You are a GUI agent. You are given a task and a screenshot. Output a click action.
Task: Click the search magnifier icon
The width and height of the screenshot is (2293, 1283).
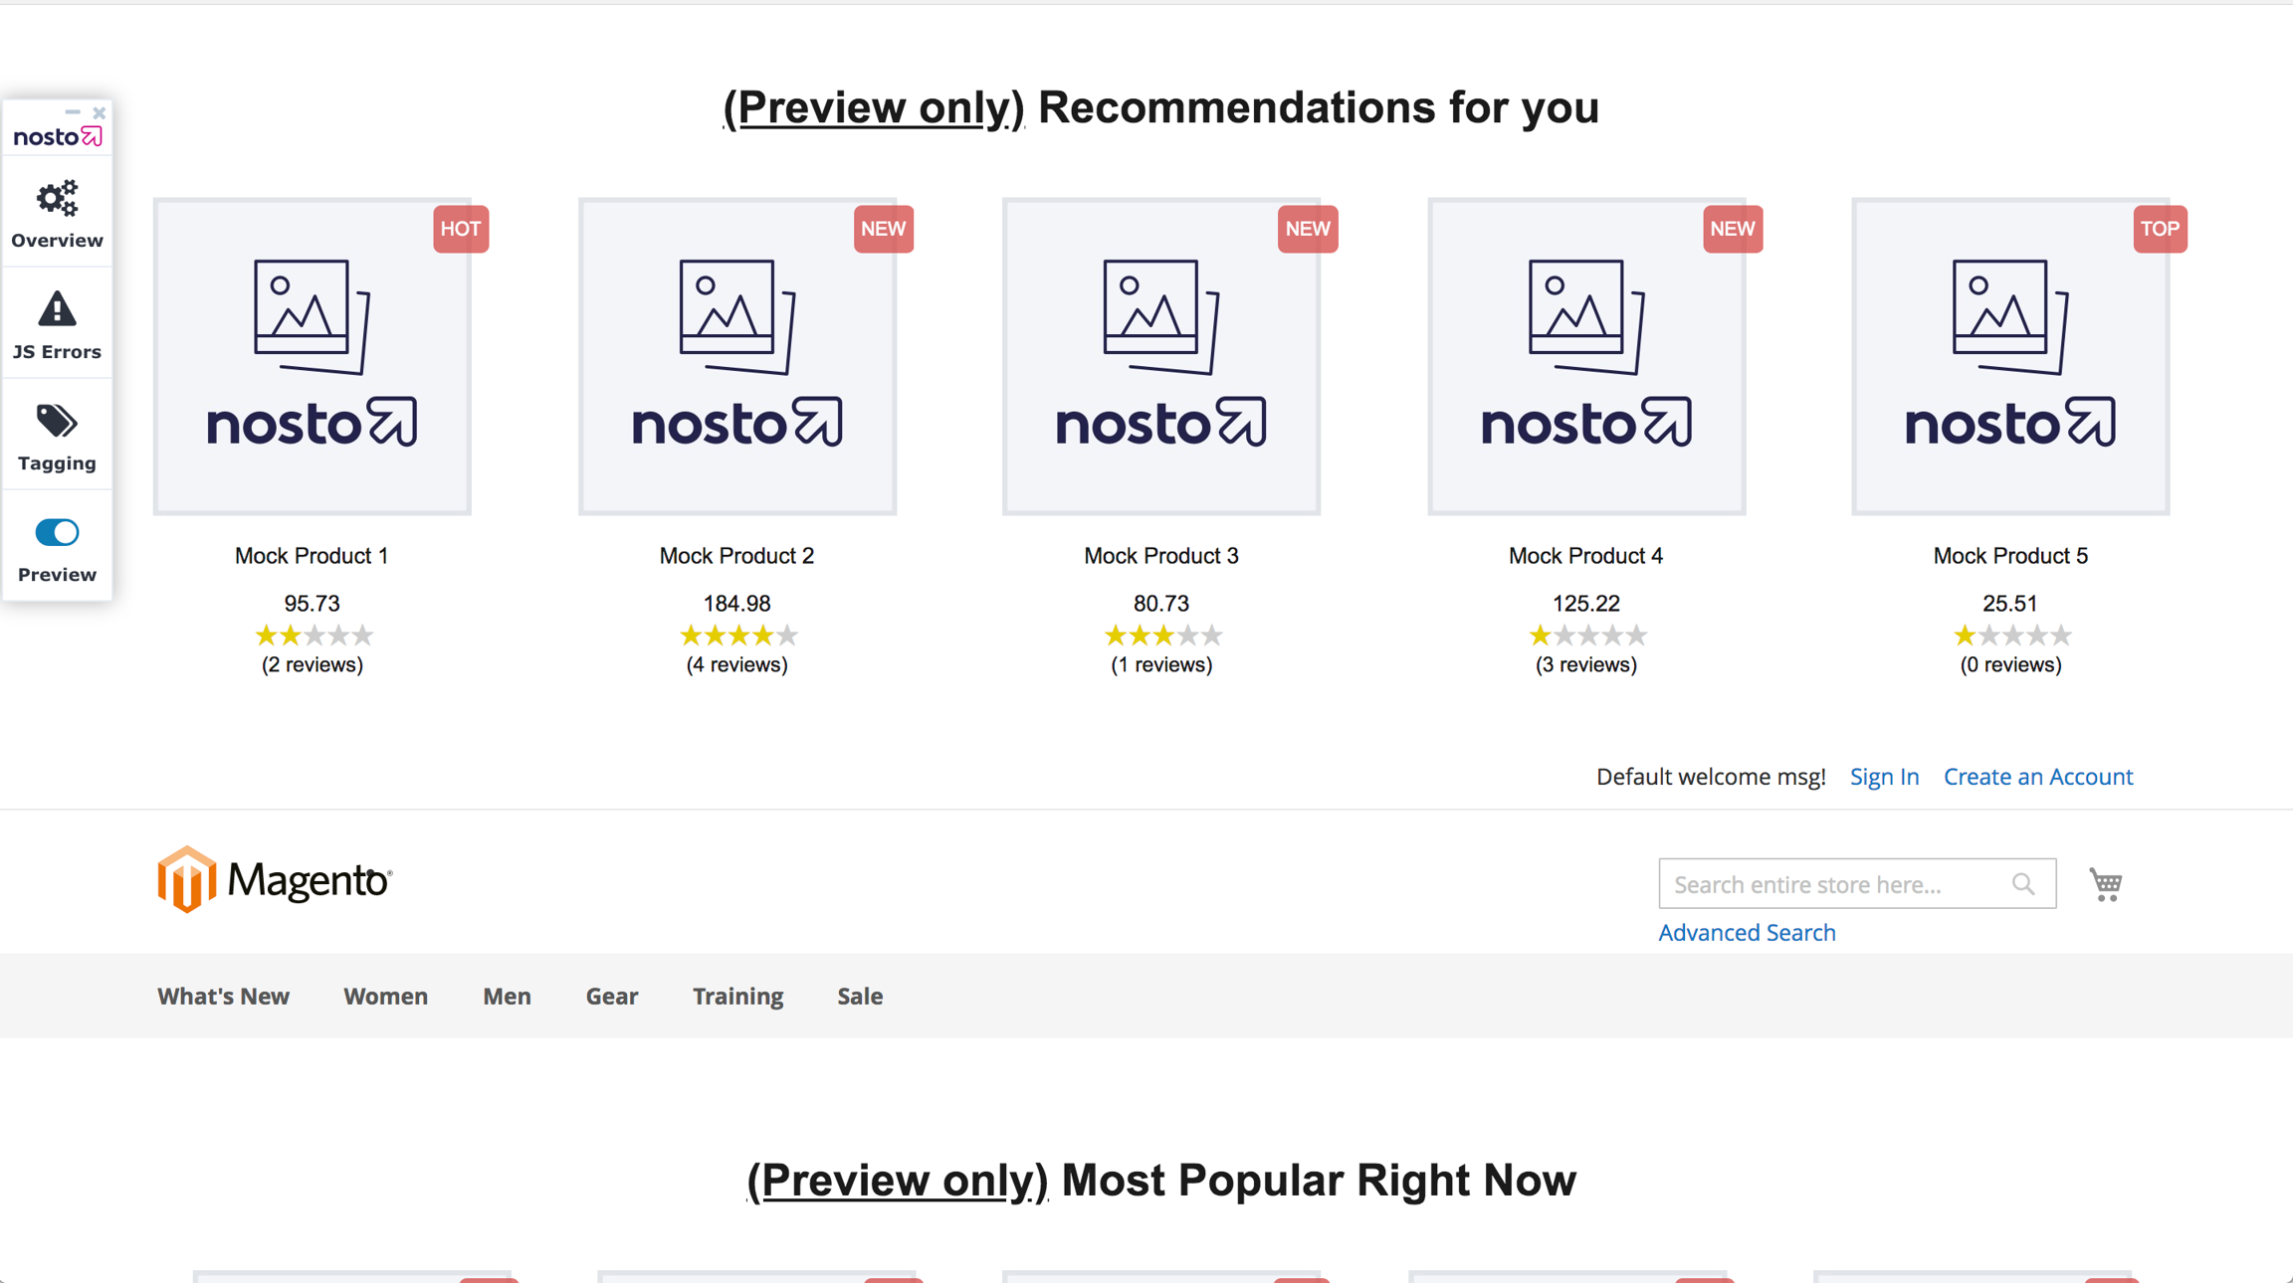coord(2023,884)
